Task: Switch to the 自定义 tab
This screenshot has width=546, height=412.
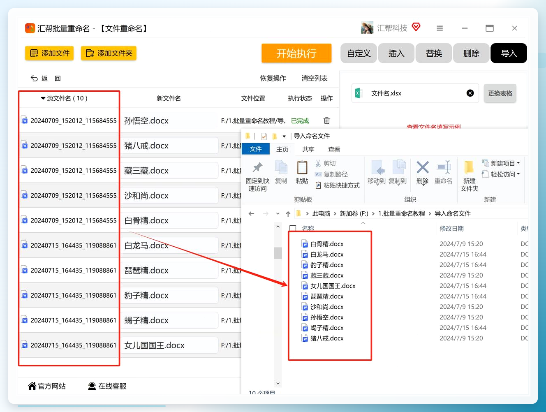Action: coord(359,53)
